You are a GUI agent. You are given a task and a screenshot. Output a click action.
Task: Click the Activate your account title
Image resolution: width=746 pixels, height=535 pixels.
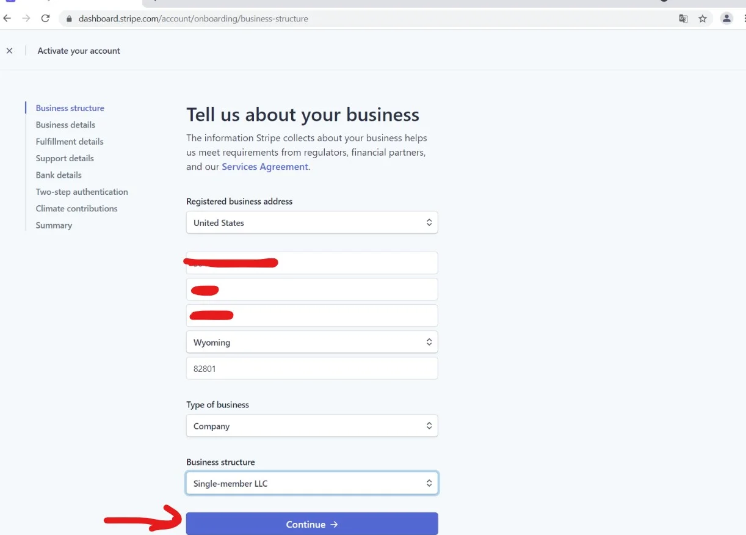point(79,51)
